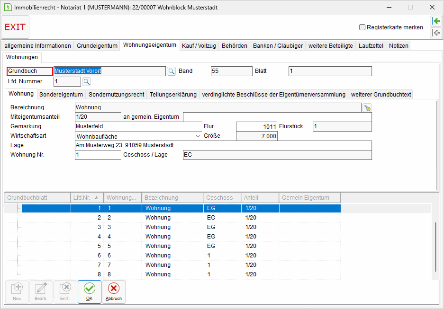Click the green arrow icon at top right
This screenshot has width=444, height=309.
[436, 21]
